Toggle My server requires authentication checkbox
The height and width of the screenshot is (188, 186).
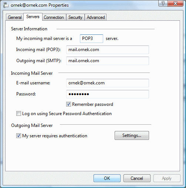[x=18, y=136]
